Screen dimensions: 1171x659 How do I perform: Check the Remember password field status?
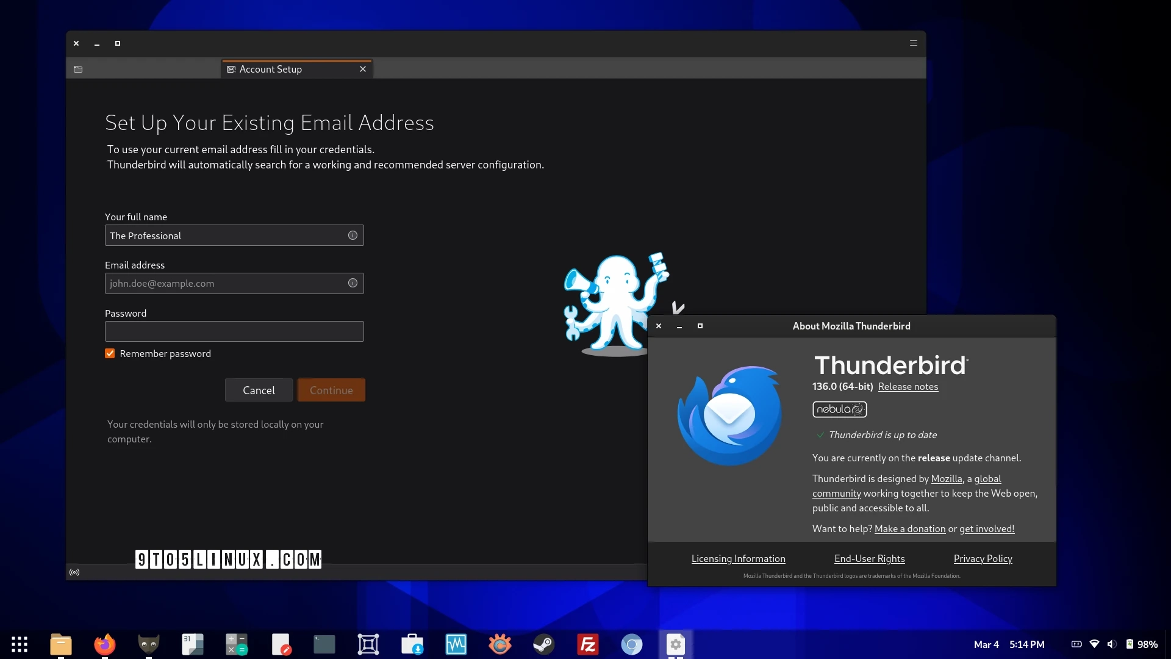tap(109, 353)
